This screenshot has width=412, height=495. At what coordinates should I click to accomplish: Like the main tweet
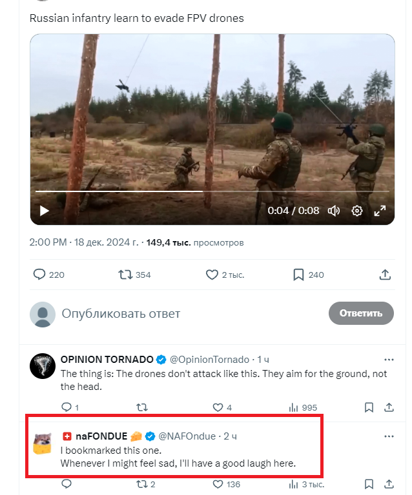tap(212, 275)
